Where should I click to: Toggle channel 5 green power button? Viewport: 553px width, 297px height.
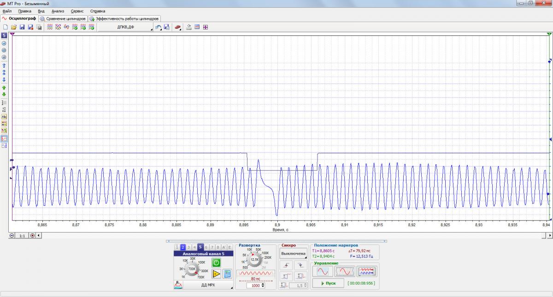pyautogui.click(x=216, y=262)
